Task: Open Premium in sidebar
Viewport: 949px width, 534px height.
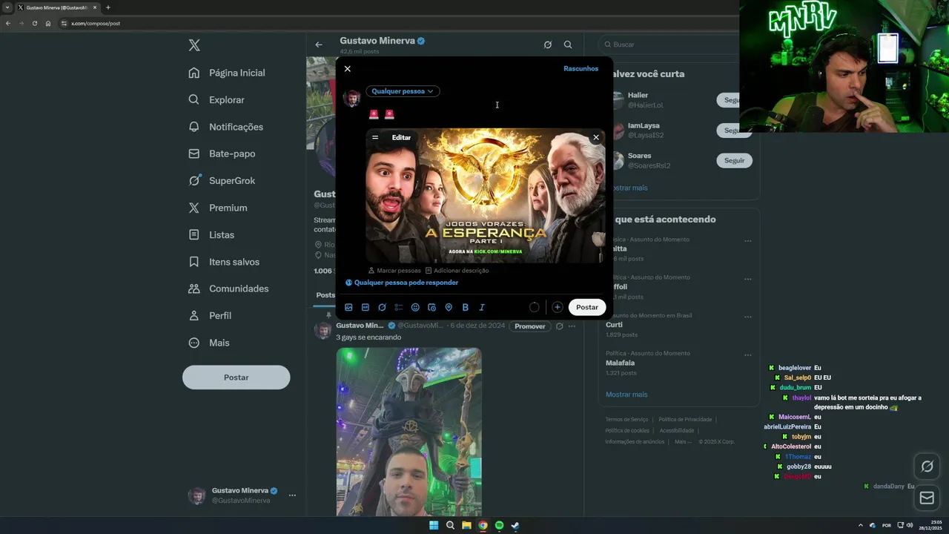Action: 219,208
